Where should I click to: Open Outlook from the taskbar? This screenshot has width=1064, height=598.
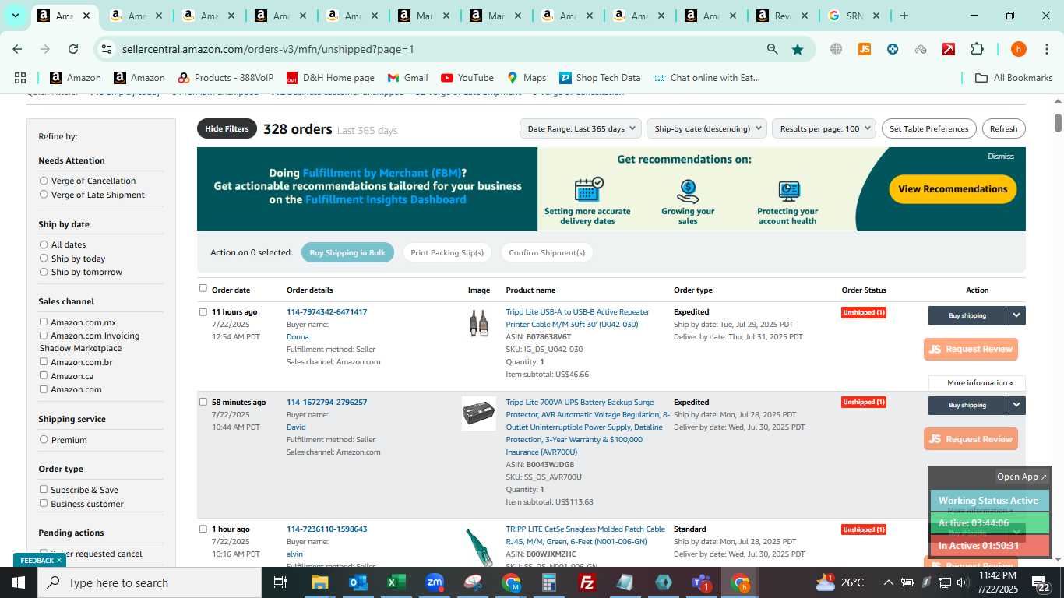tap(358, 582)
